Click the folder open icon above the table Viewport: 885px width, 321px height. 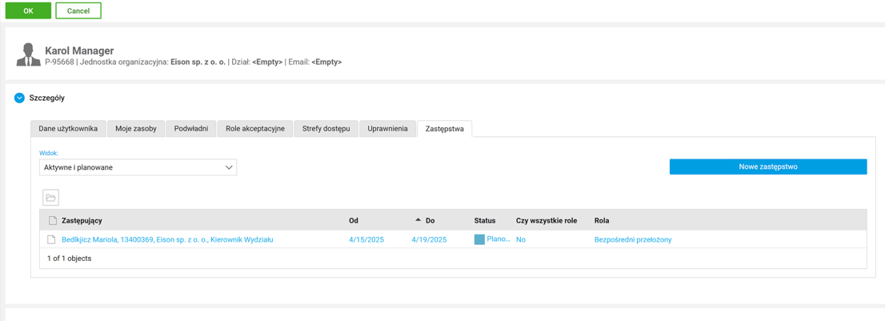pos(50,198)
